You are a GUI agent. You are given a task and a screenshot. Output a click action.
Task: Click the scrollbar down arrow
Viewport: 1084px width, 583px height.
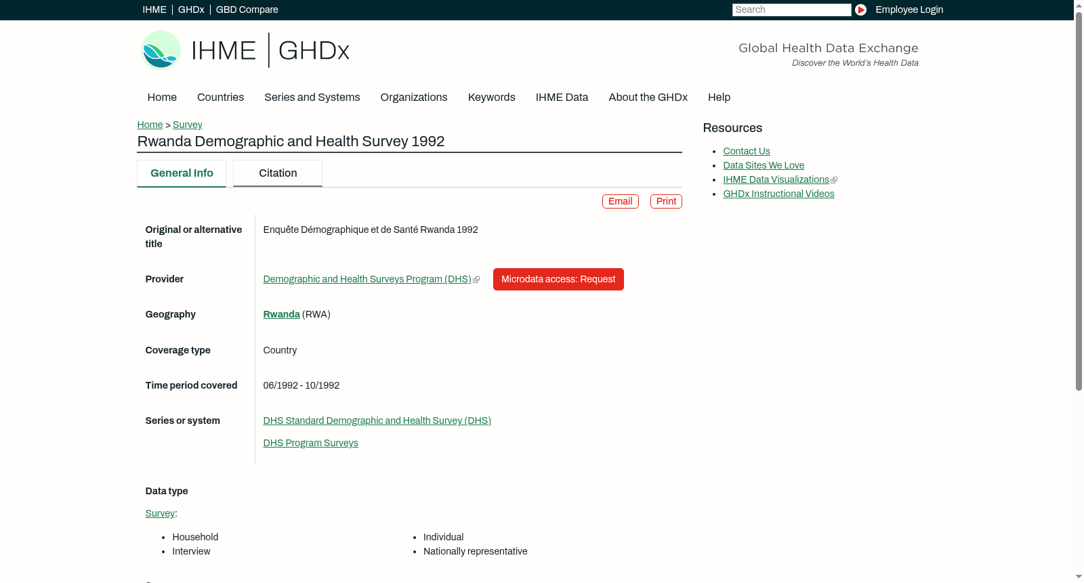point(1079,578)
